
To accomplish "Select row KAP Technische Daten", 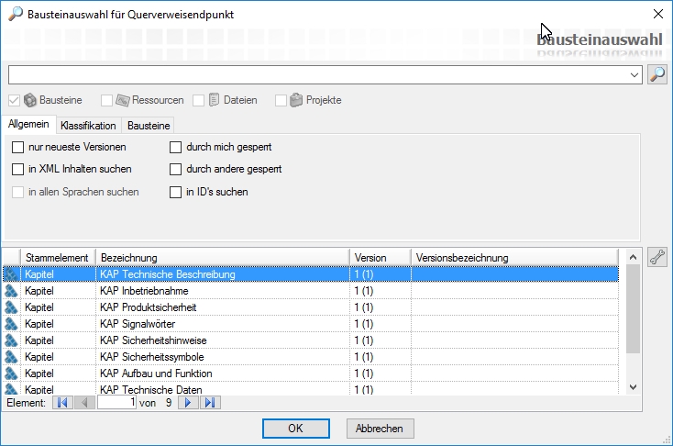I will 311,389.
